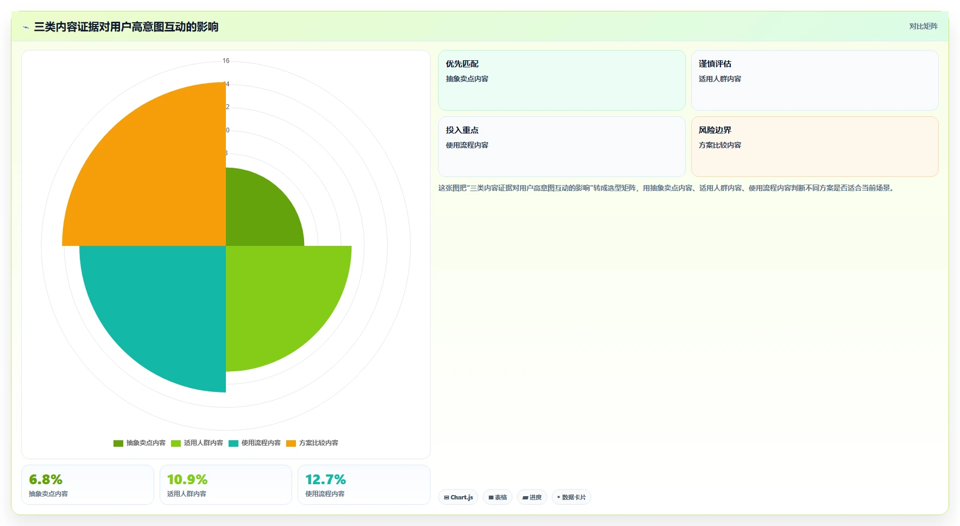Click 使用流程内容 text in 投入重点 card
Screen dimensions: 960x526
(467, 145)
